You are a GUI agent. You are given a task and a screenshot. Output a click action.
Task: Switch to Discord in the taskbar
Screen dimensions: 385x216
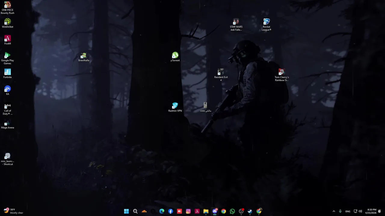215,211
